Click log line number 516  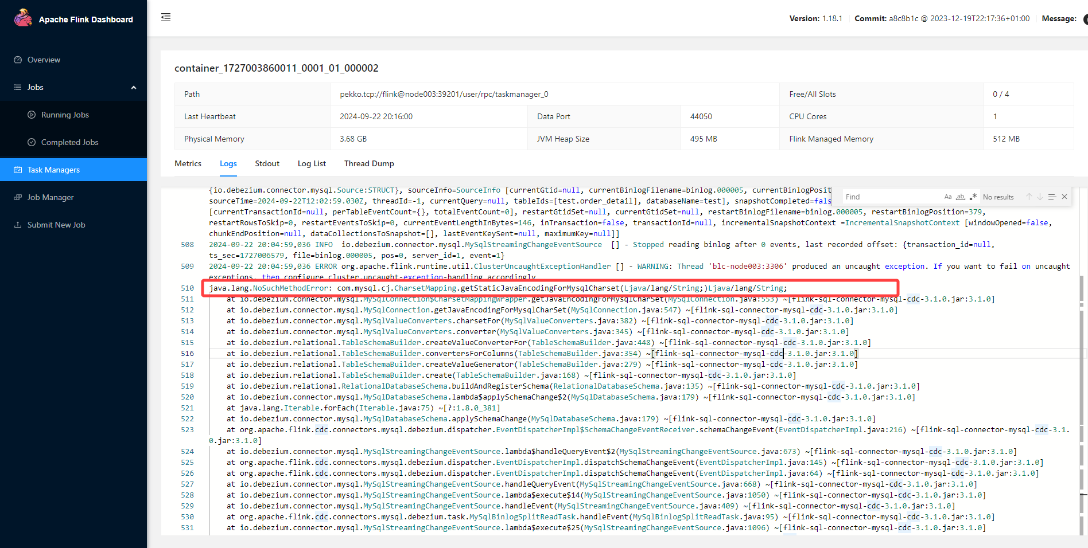click(x=188, y=354)
